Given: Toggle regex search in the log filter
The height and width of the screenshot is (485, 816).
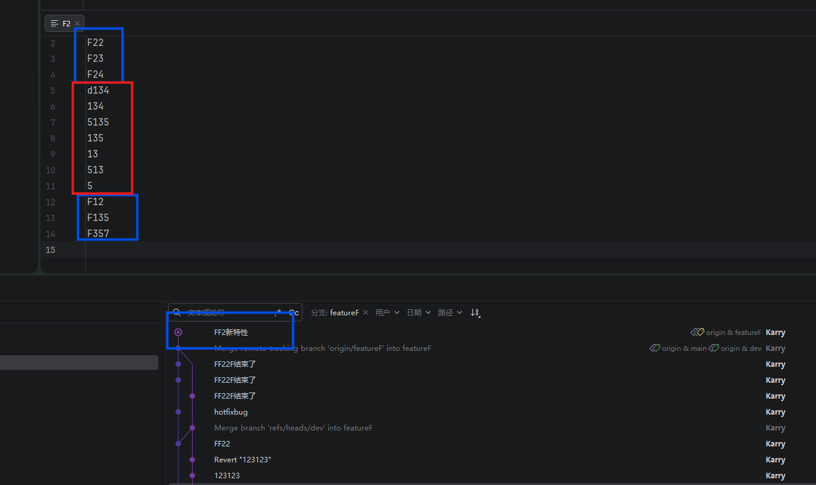Looking at the screenshot, I should click(279, 312).
